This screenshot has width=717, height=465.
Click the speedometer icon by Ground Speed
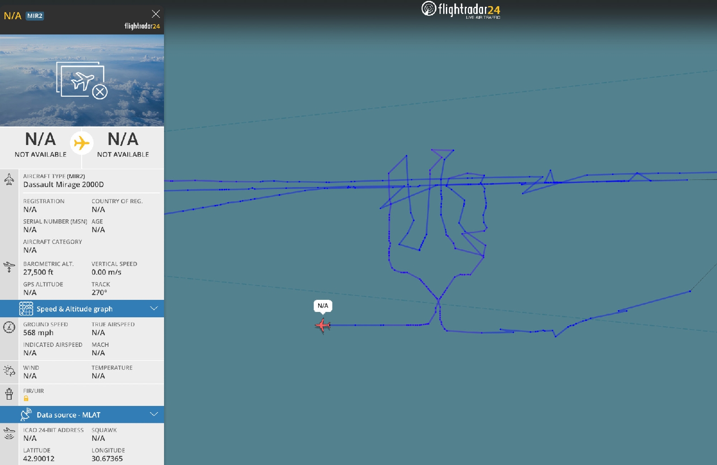coord(9,327)
